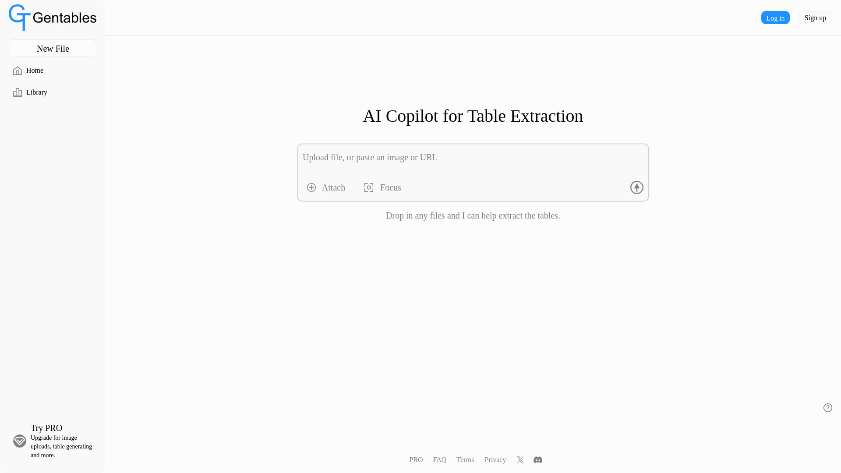Click the X (Twitter) social icon

(520, 460)
